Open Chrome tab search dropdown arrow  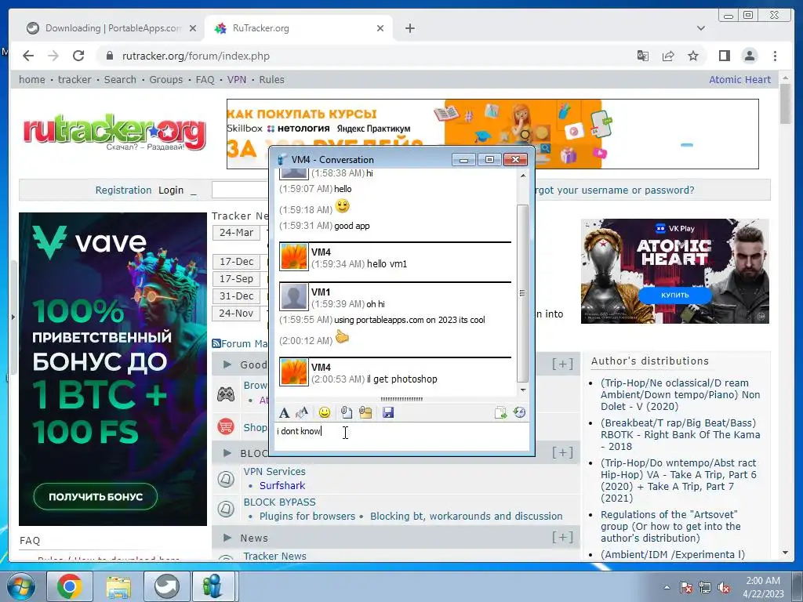tap(700, 28)
